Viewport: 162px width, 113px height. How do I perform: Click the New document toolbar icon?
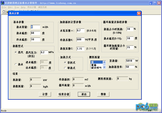click(x=4, y=12)
